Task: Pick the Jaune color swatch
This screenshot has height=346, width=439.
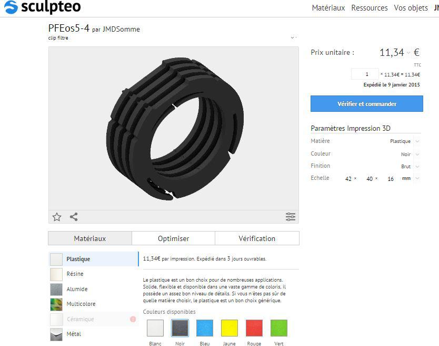Action: [230, 328]
